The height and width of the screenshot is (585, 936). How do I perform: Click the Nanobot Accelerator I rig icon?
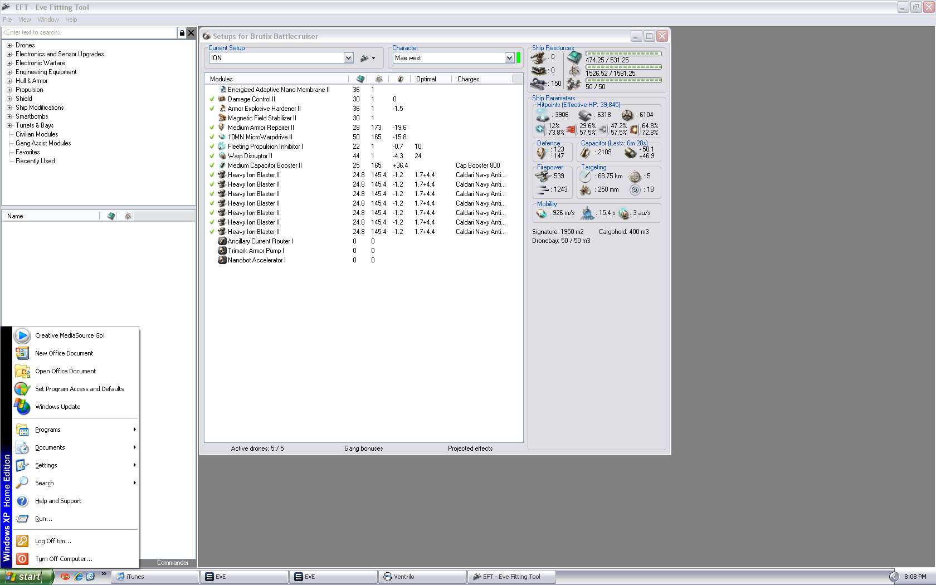click(222, 260)
